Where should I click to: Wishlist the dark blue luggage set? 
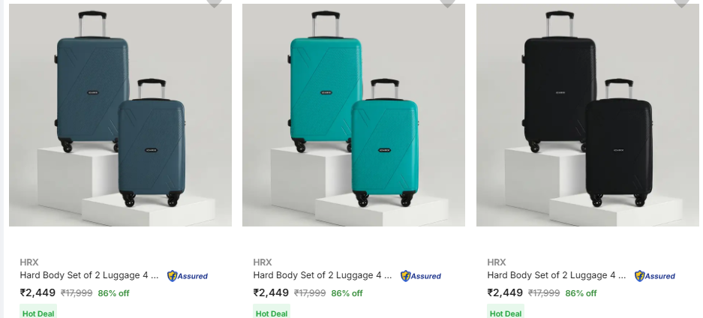(x=215, y=3)
